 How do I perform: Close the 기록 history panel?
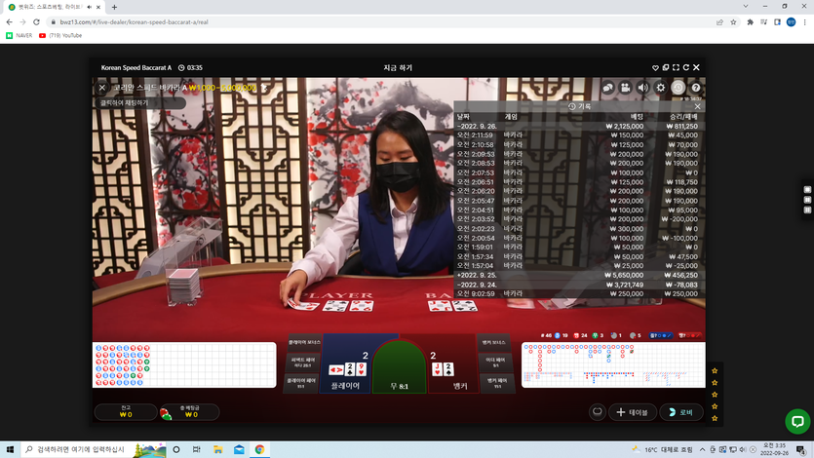697,106
